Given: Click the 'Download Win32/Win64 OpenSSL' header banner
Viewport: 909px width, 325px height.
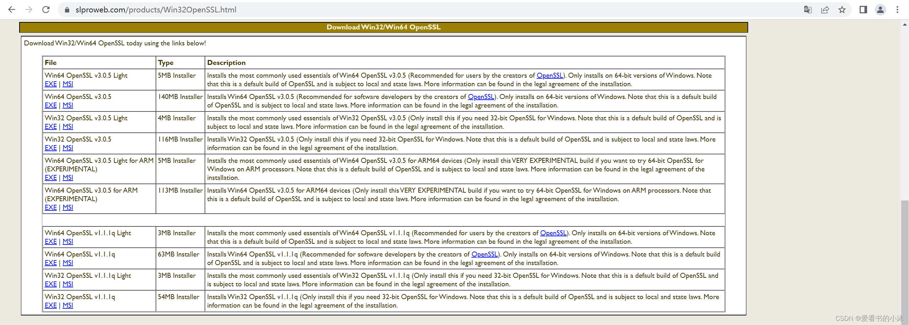Looking at the screenshot, I should pyautogui.click(x=383, y=27).
